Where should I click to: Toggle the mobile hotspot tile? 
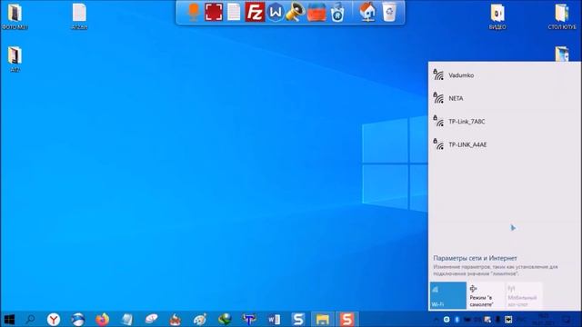[524, 295]
